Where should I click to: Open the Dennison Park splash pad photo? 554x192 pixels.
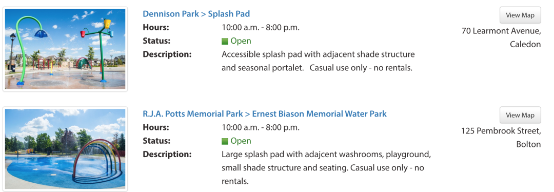coord(65,49)
